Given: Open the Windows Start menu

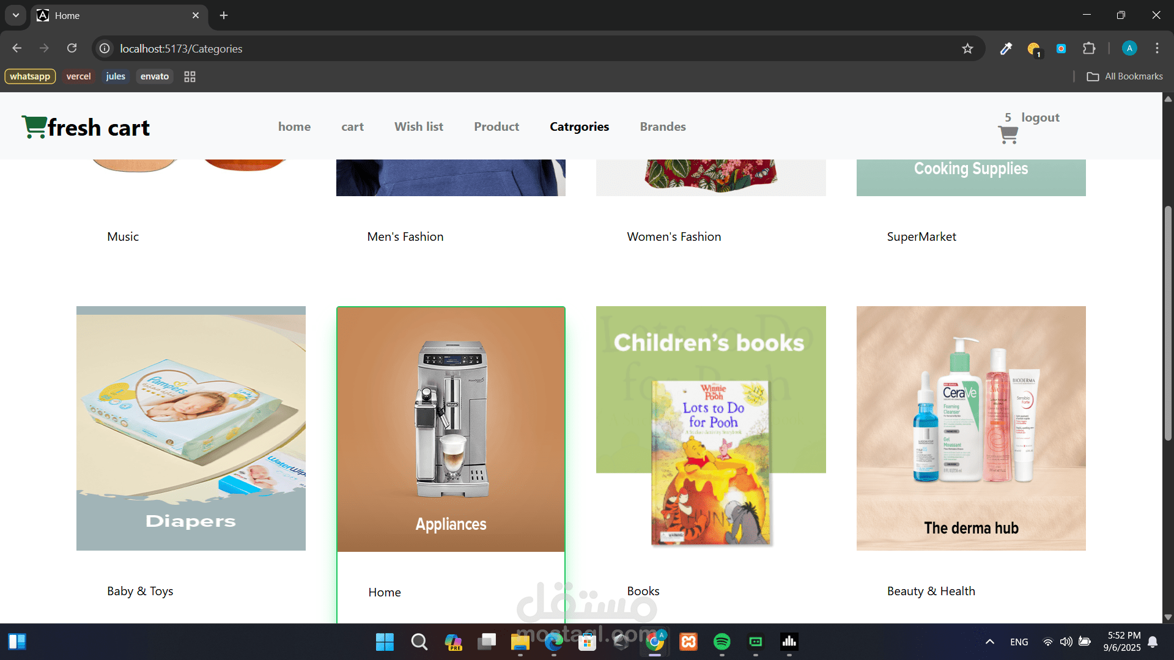Looking at the screenshot, I should 385,642.
